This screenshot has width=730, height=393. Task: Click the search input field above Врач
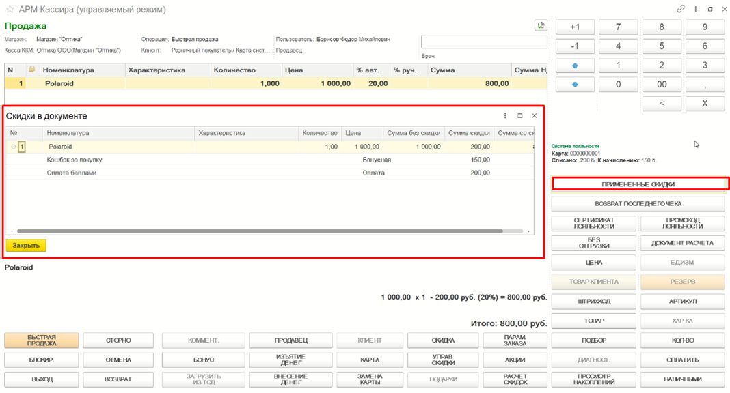click(x=484, y=42)
